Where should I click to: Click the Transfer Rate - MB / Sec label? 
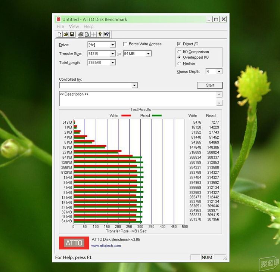click(x=126, y=231)
